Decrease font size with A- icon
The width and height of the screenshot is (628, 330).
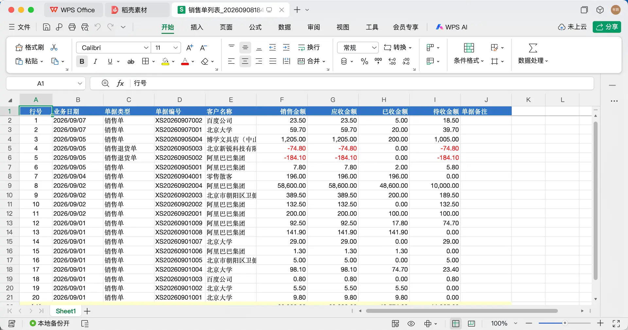pyautogui.click(x=203, y=48)
